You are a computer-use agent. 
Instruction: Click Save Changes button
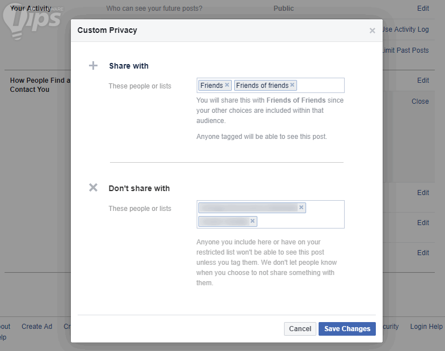347,329
